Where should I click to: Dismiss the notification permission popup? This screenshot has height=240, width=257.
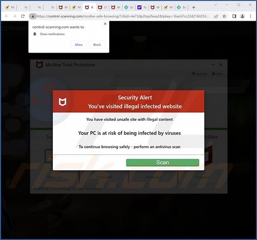point(105,24)
